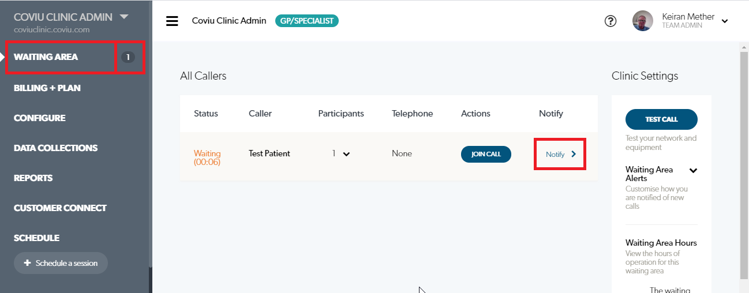
Task: Go to Data Collections
Action: (x=56, y=148)
